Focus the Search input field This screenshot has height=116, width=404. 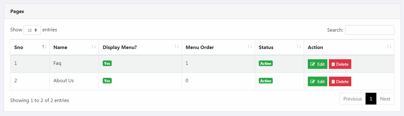click(370, 30)
